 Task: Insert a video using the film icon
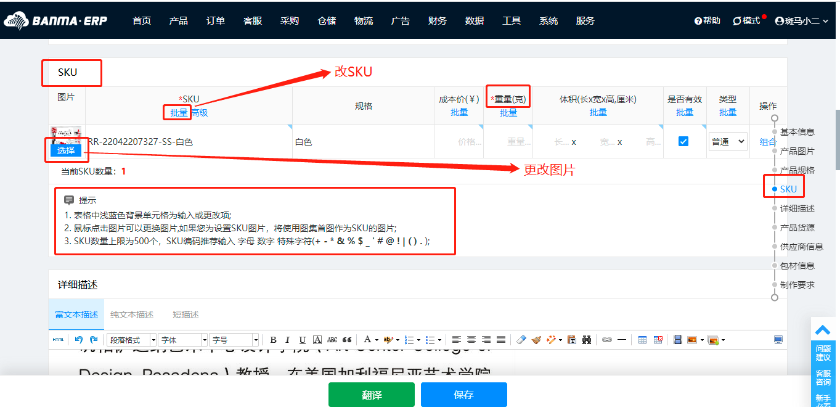[678, 340]
